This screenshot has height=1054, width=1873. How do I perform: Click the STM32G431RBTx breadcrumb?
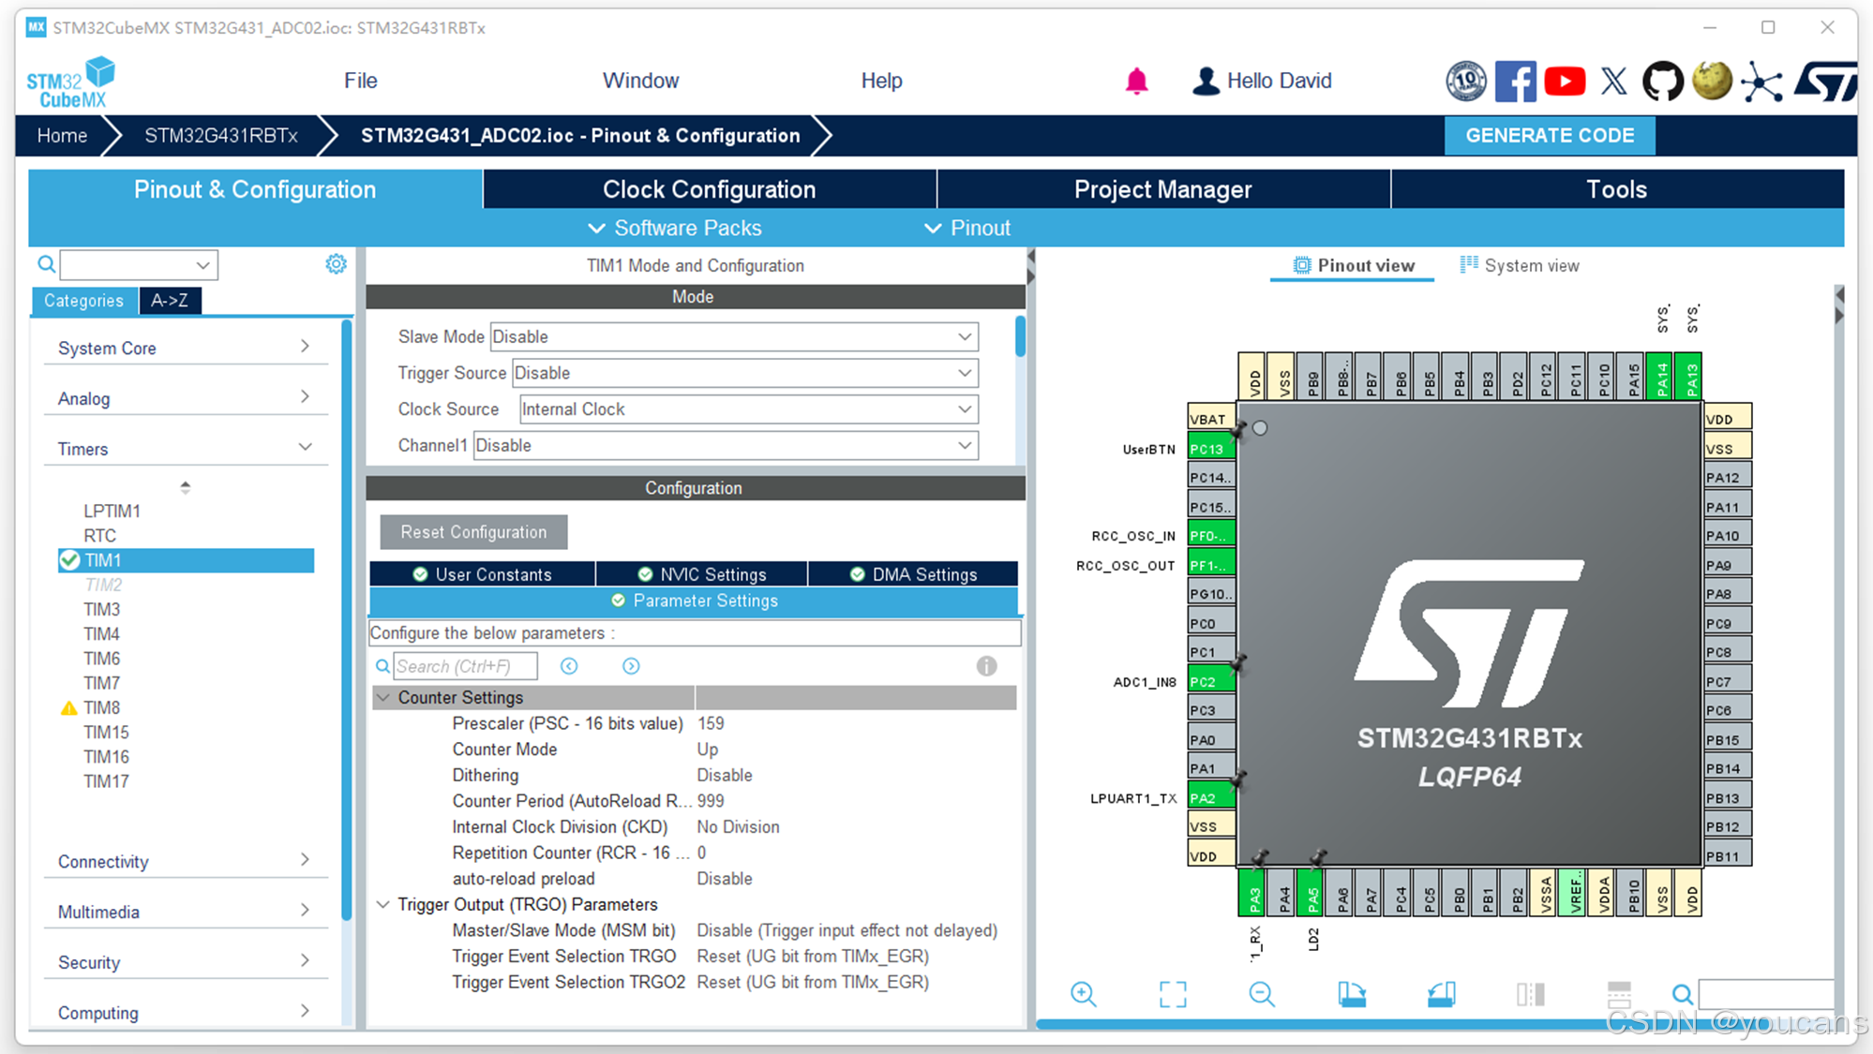[221, 136]
